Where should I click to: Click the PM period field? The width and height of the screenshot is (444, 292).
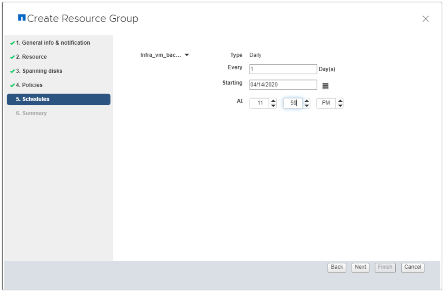click(x=326, y=103)
